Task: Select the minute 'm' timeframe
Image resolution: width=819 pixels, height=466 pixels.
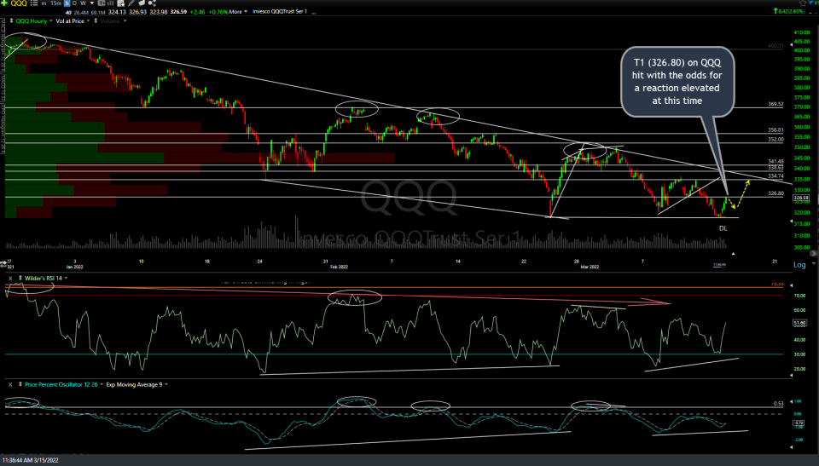Action: click(x=44, y=3)
